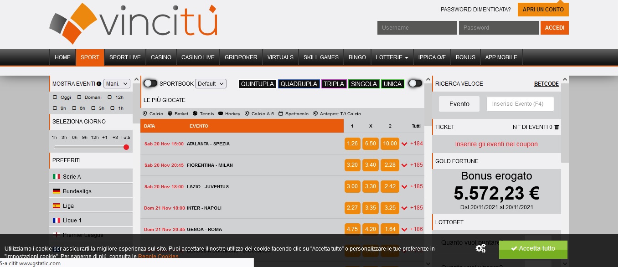This screenshot has height=267, width=619.
Task: Expand markets chevron for Genoa - Roma
Action: pyautogui.click(x=404, y=229)
